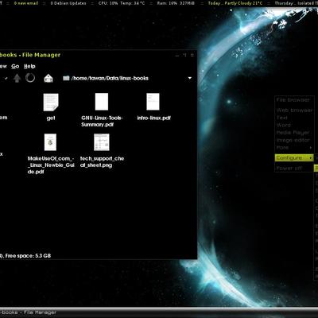This screenshot has width=318, height=318.
Task: Activate File Manager entry in bottom taskbar
Action: [28, 312]
